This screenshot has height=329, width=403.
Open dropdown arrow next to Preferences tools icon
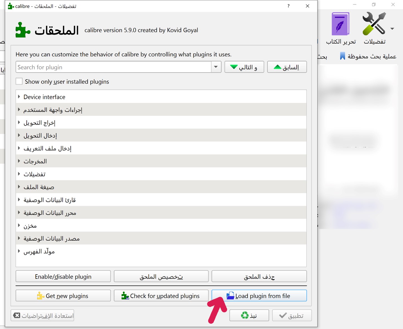click(x=392, y=29)
